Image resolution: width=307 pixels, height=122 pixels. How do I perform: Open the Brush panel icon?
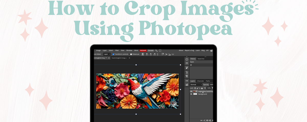pos(187,68)
